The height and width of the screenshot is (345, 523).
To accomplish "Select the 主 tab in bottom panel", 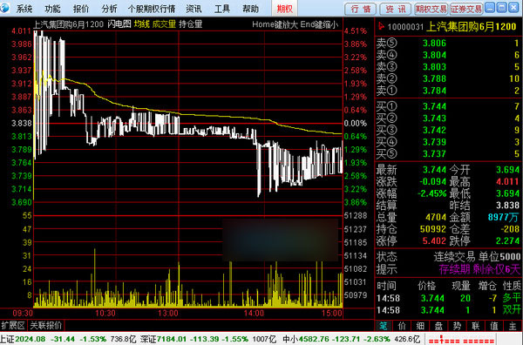I will 513,326.
